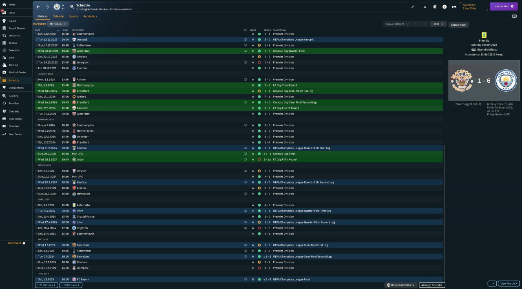Viewport: 522px width, 289px height.
Task: Expand the Fixtures view dropdown
Action: [x=58, y=24]
